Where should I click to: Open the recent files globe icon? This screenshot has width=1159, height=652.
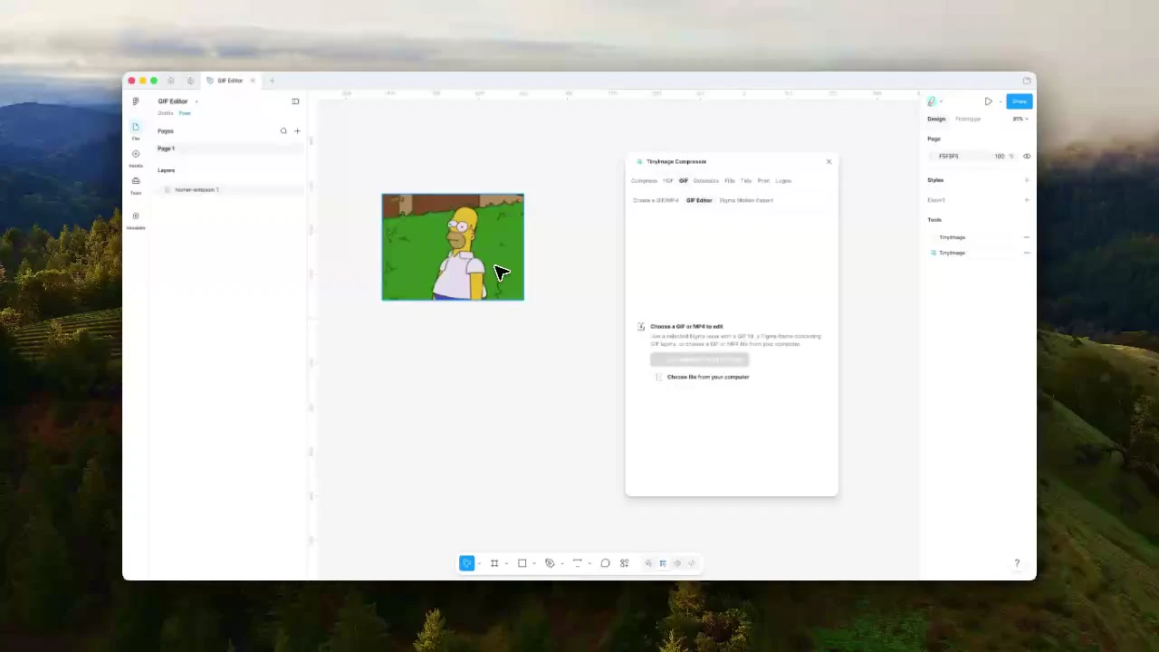[x=190, y=81]
